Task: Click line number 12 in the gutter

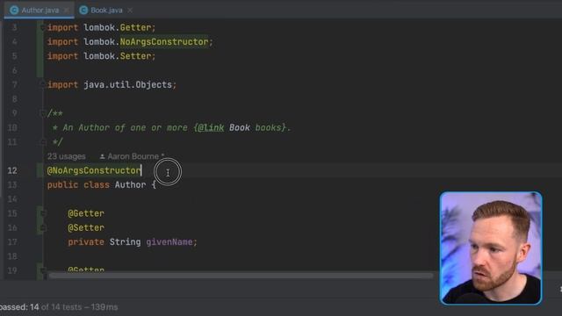Action: click(12, 170)
